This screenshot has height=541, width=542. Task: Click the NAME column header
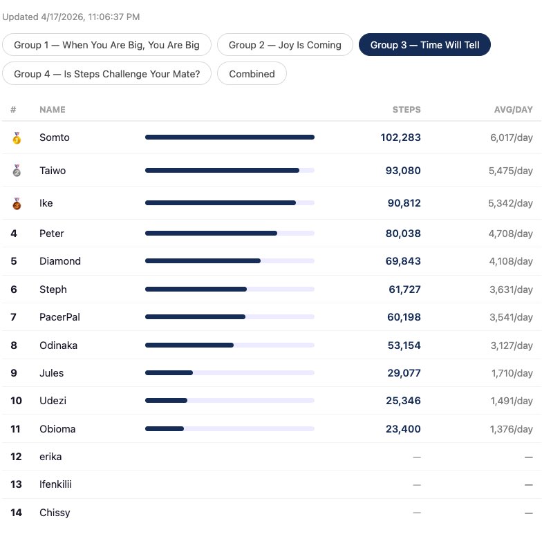coord(53,110)
